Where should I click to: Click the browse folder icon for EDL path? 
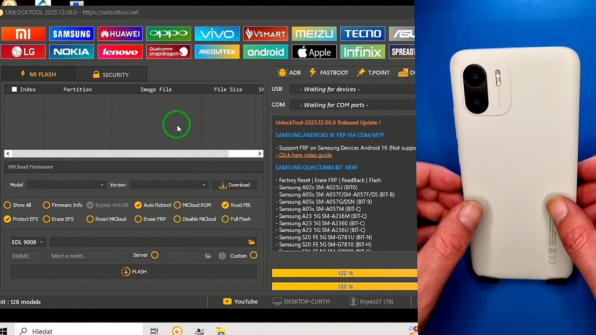click(x=251, y=242)
